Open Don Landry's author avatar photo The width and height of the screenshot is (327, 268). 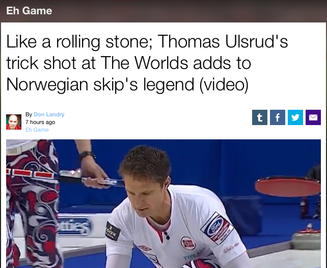click(x=14, y=122)
